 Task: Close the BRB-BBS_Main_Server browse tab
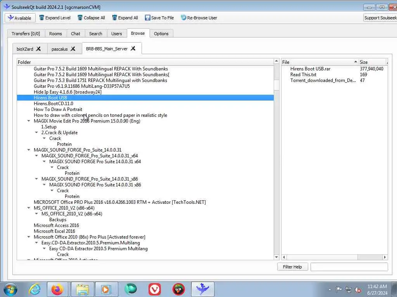tap(133, 48)
